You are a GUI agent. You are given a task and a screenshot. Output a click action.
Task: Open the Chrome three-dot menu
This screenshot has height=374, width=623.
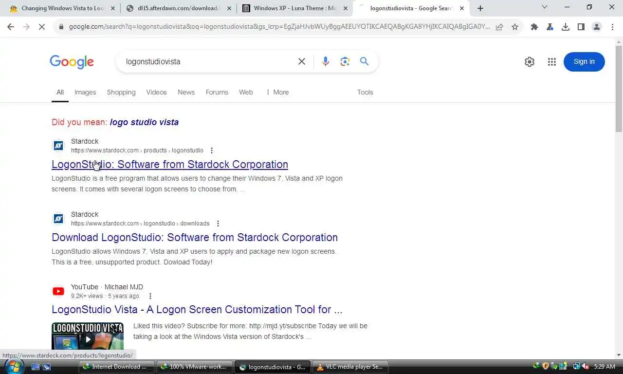pos(612,27)
